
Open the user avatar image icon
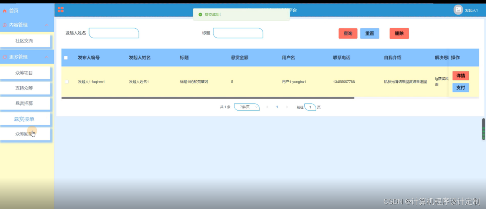[x=458, y=10]
